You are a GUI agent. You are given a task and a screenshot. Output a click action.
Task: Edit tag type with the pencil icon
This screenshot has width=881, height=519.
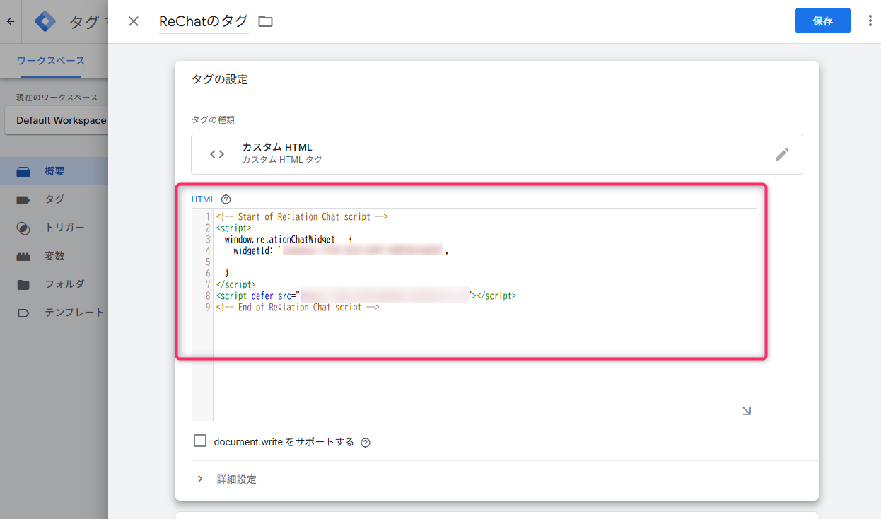click(782, 154)
